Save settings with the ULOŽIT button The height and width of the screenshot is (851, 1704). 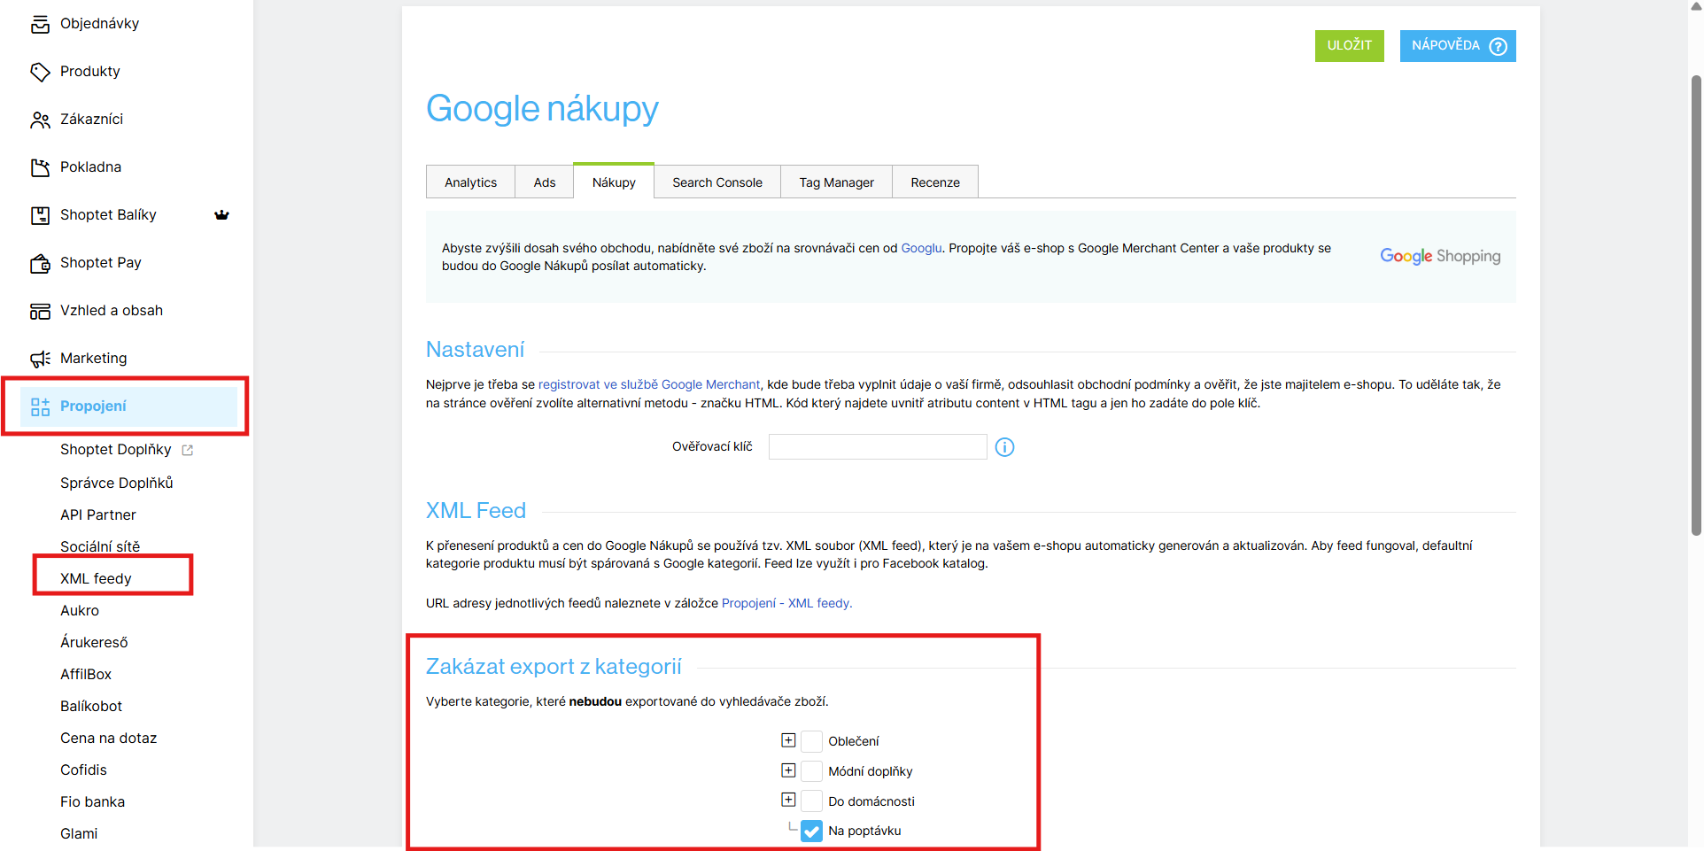pyautogui.click(x=1349, y=46)
